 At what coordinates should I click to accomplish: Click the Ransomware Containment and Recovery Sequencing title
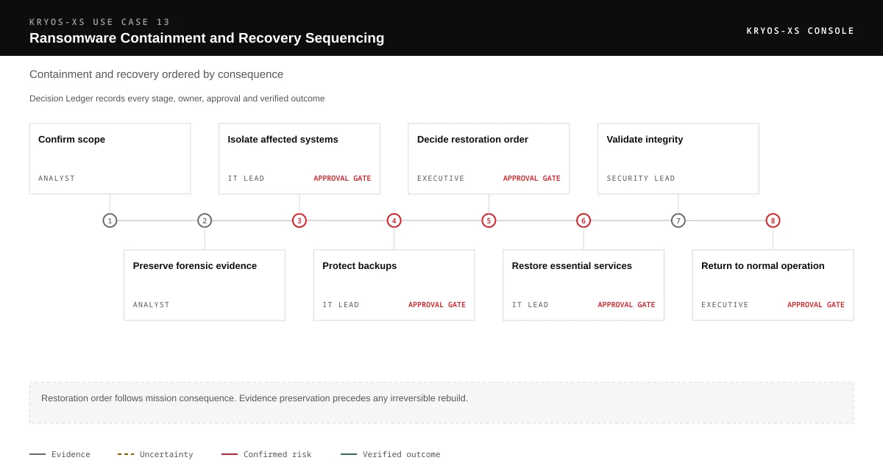coord(207,38)
